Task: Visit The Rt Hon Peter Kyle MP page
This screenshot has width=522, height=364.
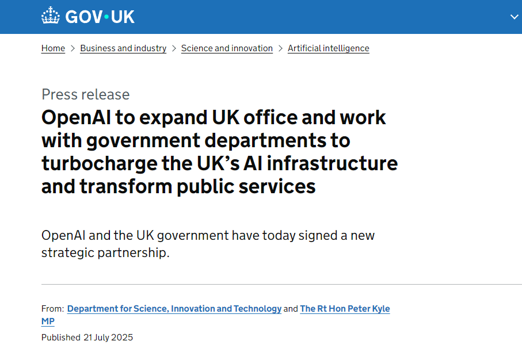Action: coord(345,309)
